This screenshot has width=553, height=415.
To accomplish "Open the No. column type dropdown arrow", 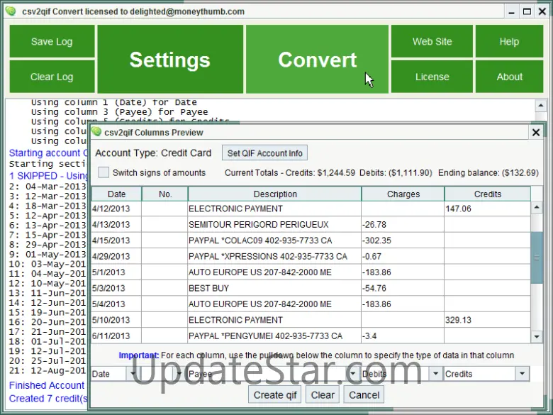I will [x=179, y=374].
